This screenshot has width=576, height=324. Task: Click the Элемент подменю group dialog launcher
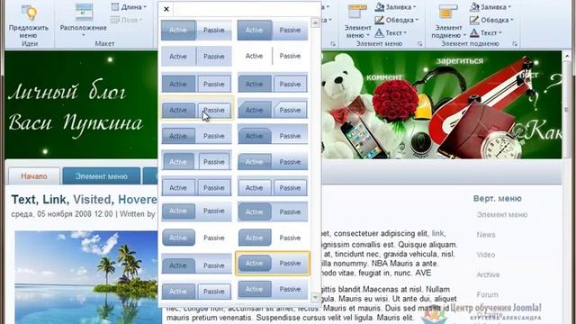515,44
